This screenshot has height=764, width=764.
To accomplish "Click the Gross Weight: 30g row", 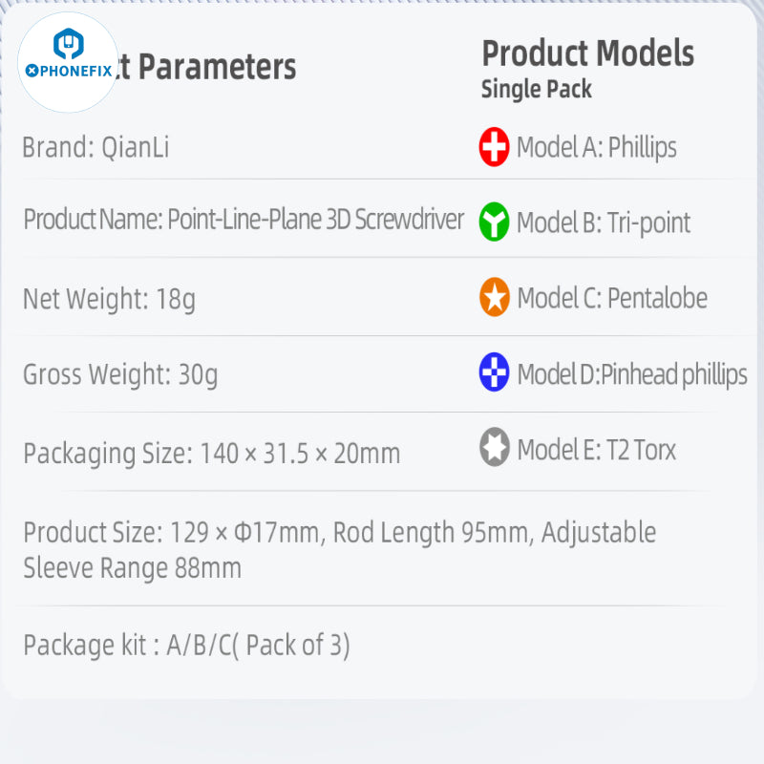I will point(120,374).
